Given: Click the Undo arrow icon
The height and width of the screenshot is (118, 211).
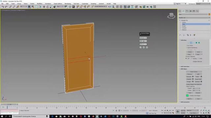Looking at the screenshot, I should point(3,7).
